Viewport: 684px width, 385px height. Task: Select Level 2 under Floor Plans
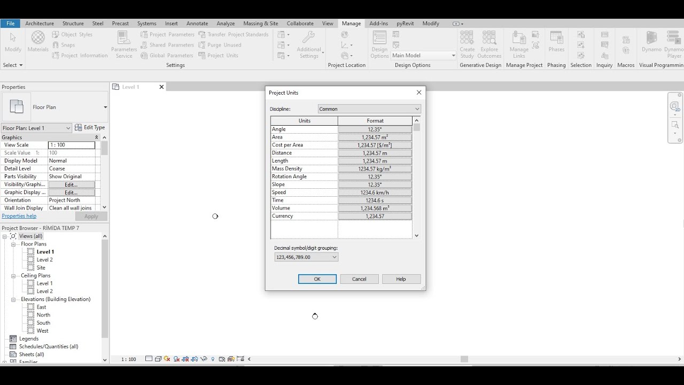click(x=44, y=260)
